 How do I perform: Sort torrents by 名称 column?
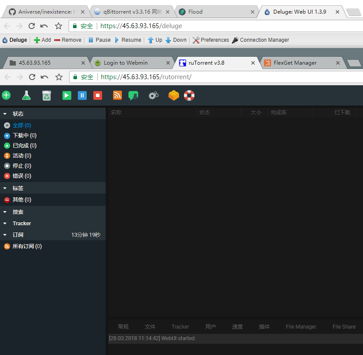pyautogui.click(x=152, y=113)
